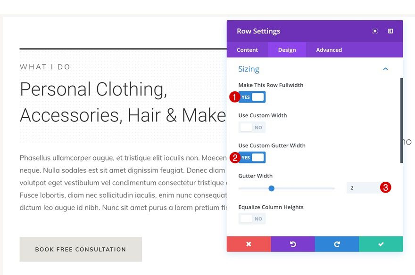Viewport: 415px width, 275px height.
Task: Open the Advanced tab
Action: coord(329,50)
